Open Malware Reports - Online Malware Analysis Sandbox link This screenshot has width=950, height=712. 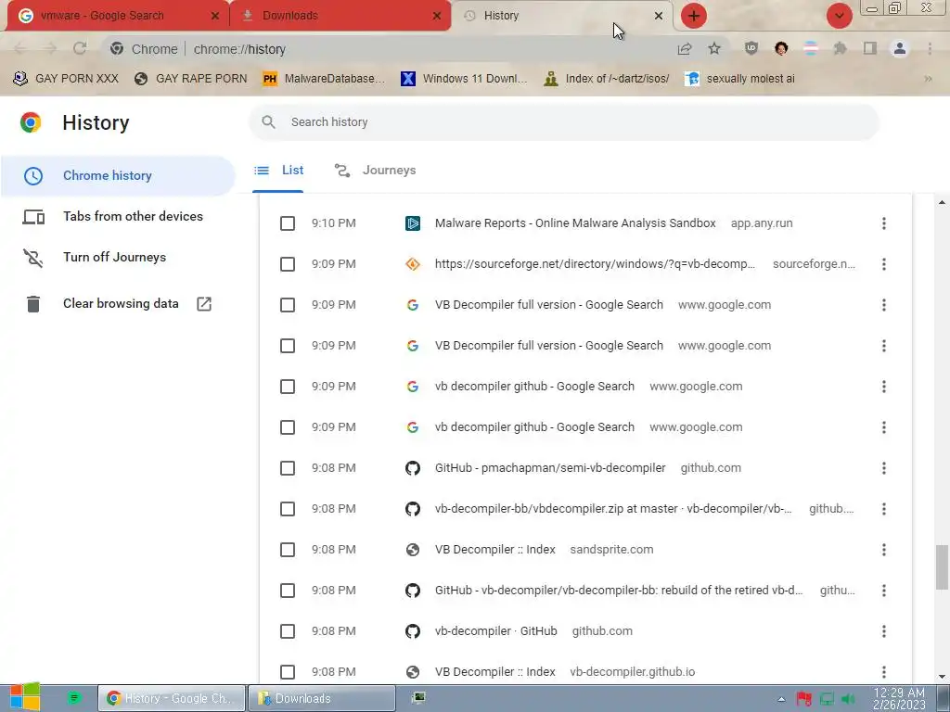point(575,223)
